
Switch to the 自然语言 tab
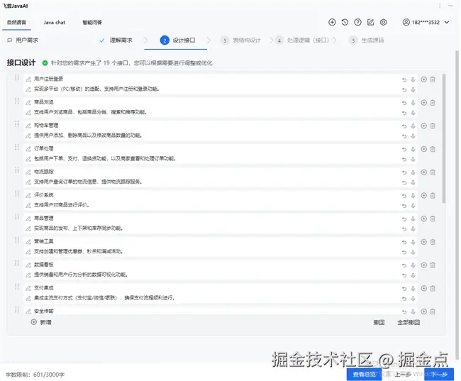pyautogui.click(x=16, y=23)
